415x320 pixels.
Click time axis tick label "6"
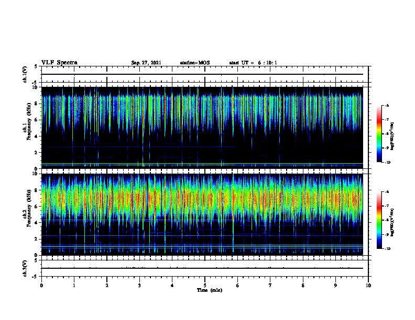[238, 285]
